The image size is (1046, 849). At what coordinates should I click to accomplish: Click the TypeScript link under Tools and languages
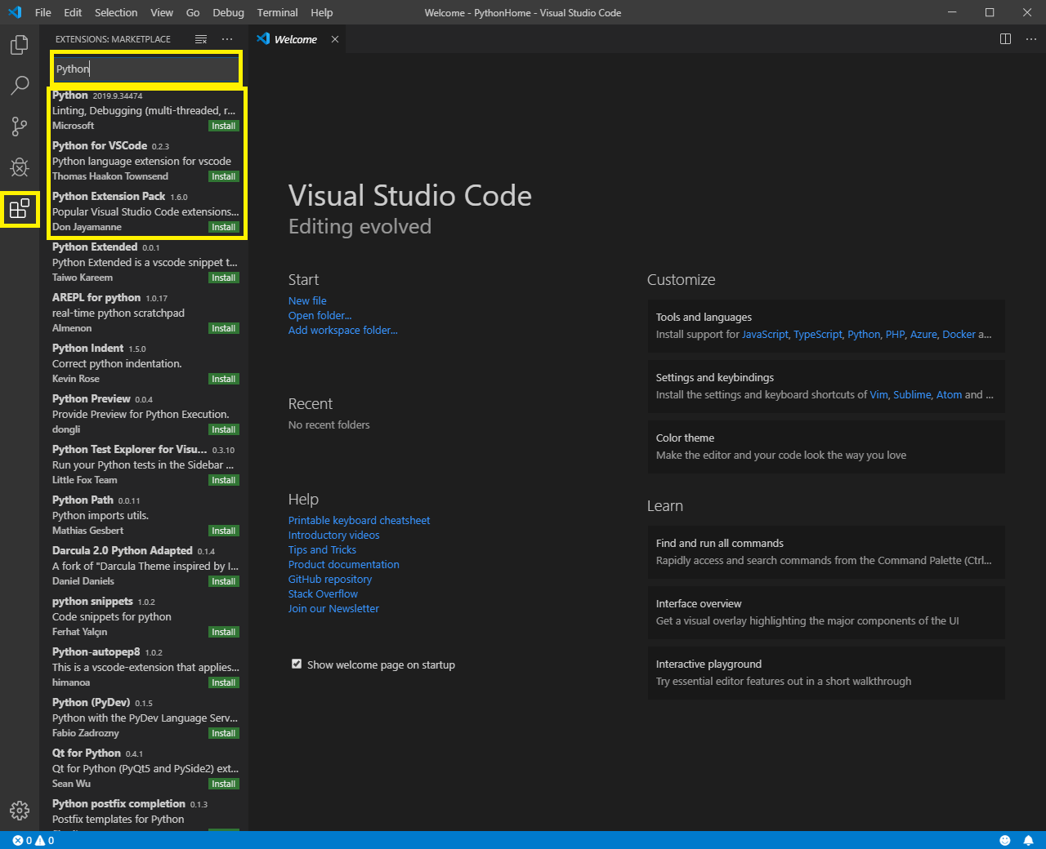coord(818,334)
